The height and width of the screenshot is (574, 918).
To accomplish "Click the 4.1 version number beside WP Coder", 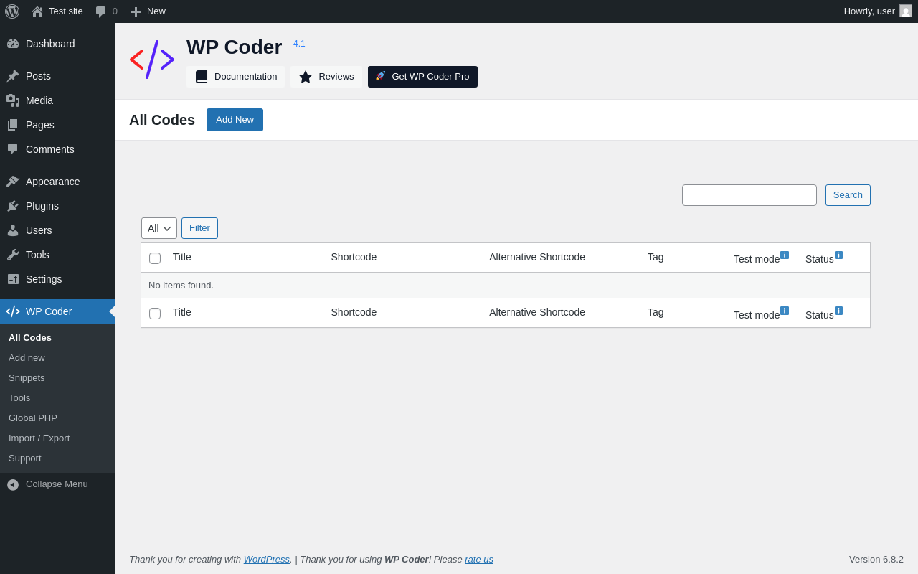I will click(x=299, y=44).
